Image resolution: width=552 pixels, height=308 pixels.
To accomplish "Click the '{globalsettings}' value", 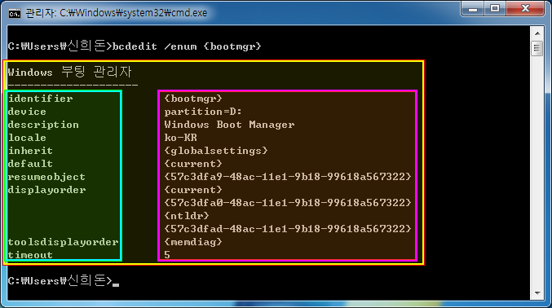I will (x=216, y=151).
